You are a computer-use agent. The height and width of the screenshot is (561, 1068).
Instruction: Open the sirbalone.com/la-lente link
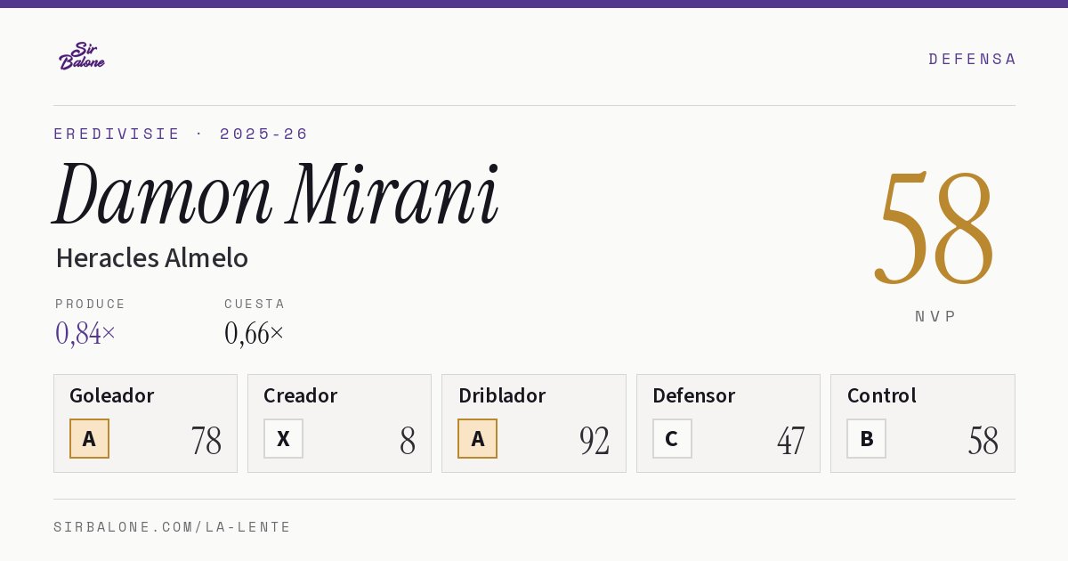pyautogui.click(x=173, y=527)
